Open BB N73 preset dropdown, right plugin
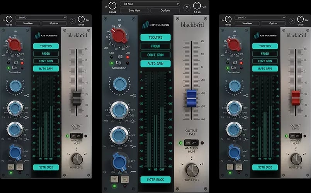The width and height of the screenshot is (311, 193). [260, 17]
